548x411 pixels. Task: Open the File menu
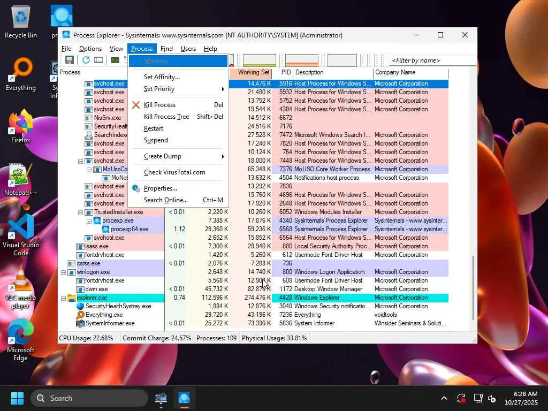click(66, 49)
